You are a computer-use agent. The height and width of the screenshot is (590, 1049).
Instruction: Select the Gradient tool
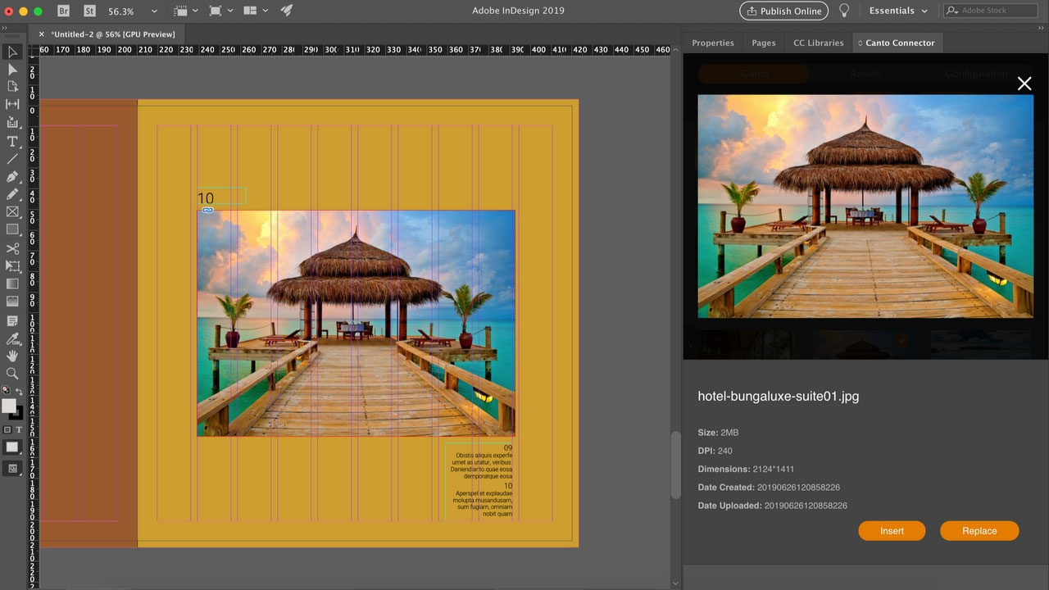(11, 284)
